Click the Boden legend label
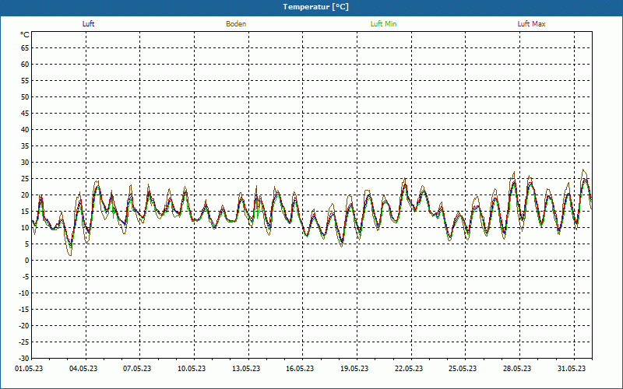 (236, 24)
